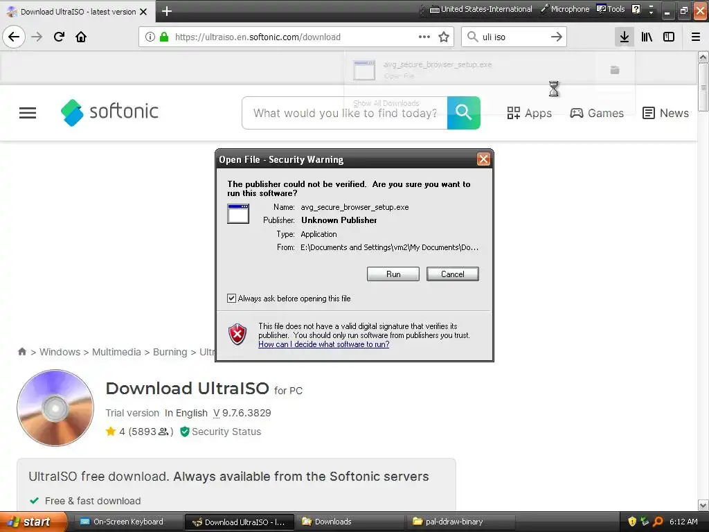Open containing folder icon in downloads panel

point(615,70)
